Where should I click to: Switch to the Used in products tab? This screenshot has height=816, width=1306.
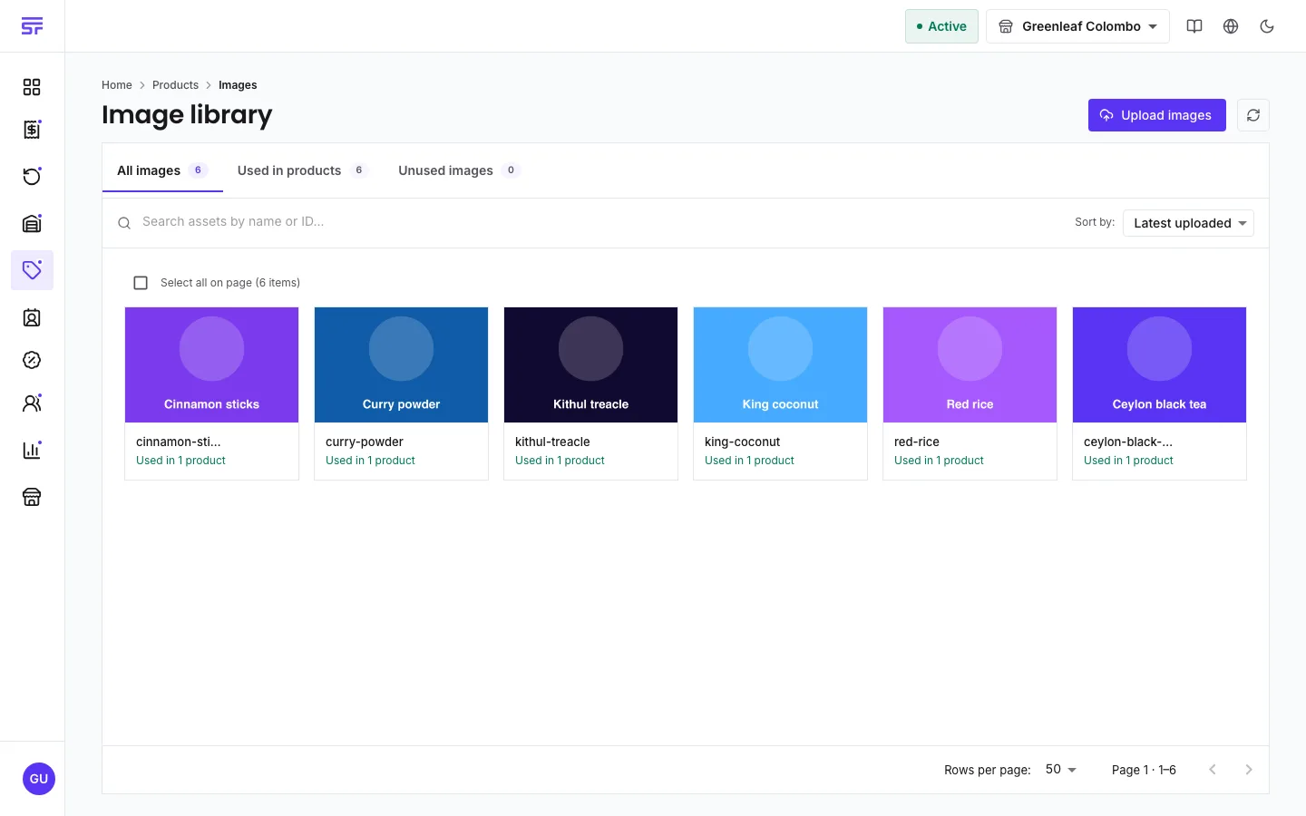click(302, 170)
